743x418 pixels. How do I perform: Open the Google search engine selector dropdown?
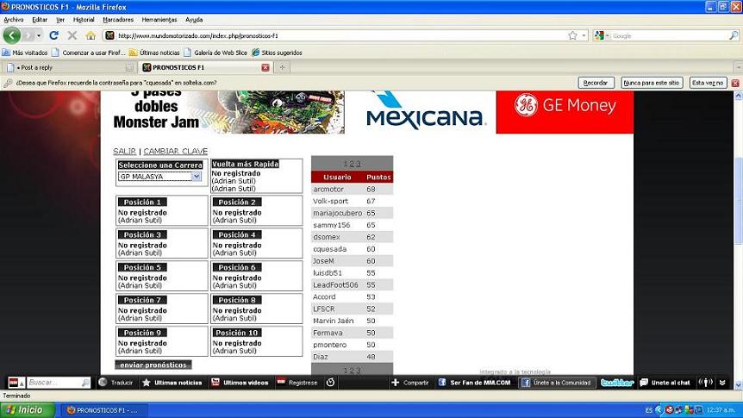pos(606,35)
